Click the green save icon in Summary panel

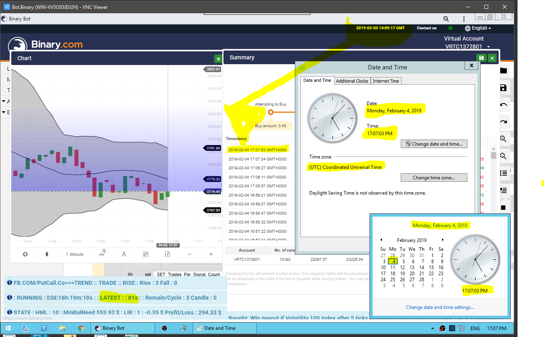[x=481, y=58]
